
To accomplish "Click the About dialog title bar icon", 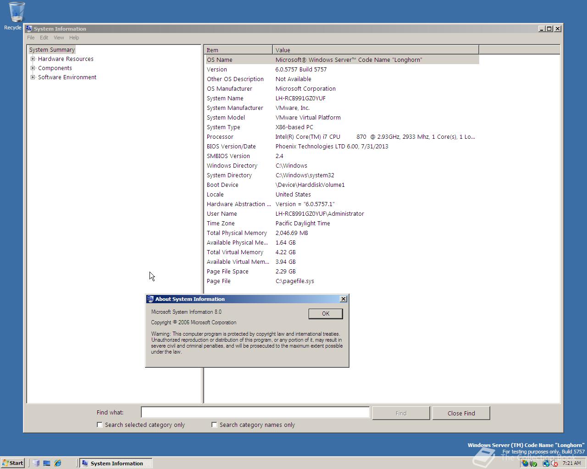I will pos(150,299).
